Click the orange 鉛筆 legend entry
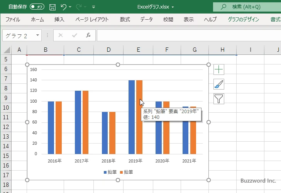Screen dimensions: 281x193 point(127,172)
